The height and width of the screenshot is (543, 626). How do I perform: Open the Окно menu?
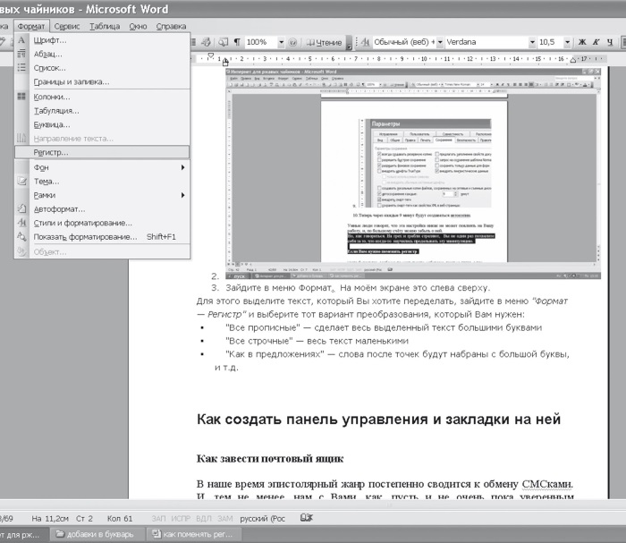(138, 26)
